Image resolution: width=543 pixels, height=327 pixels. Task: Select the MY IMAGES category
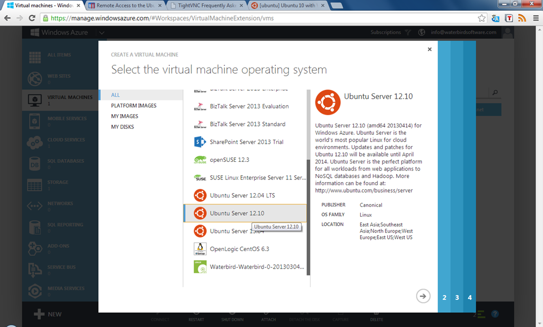141,116
